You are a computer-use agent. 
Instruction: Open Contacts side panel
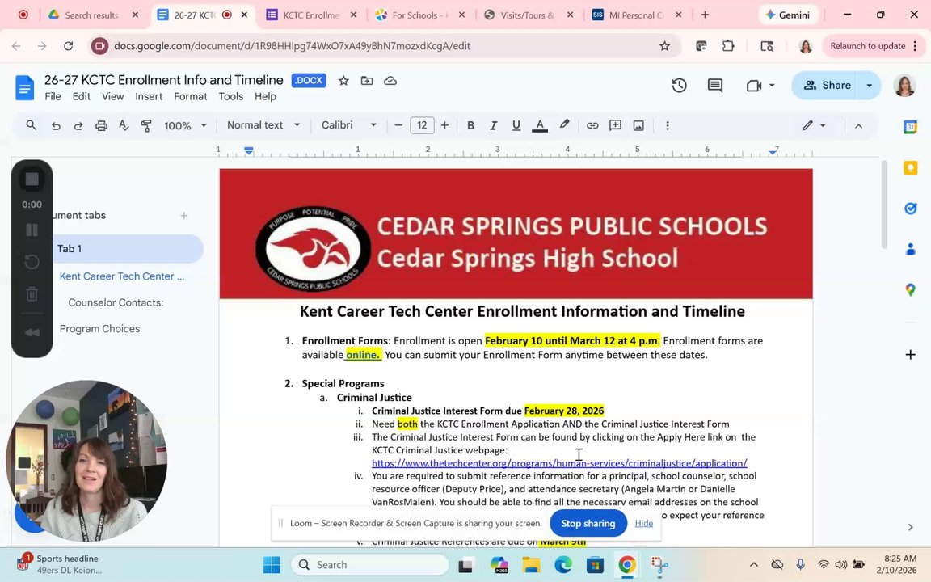[x=910, y=250]
